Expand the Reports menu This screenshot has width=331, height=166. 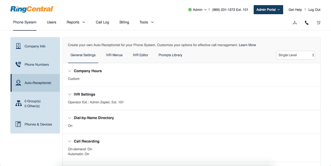(76, 22)
